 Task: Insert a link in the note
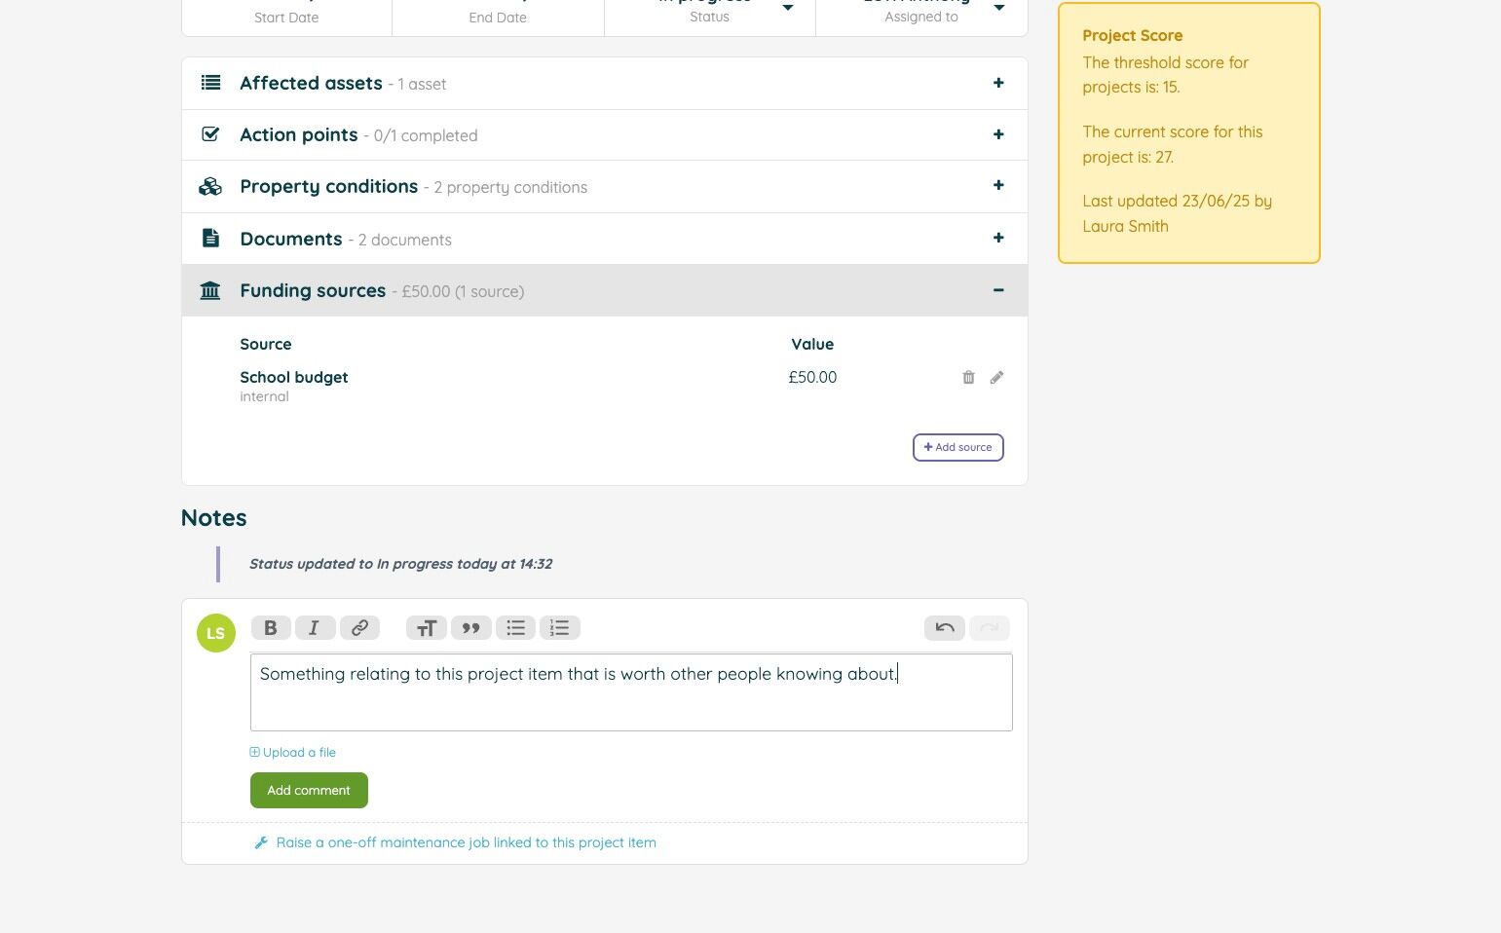click(359, 628)
